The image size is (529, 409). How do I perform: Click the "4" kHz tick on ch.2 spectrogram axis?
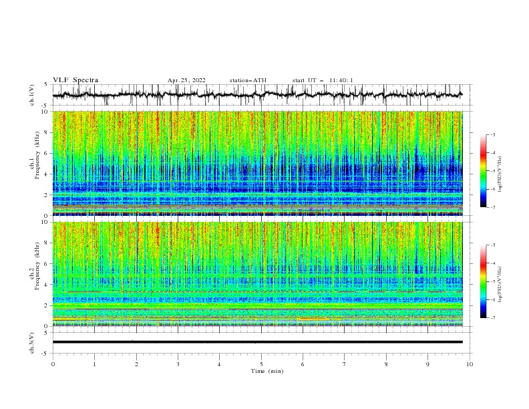tap(47, 285)
